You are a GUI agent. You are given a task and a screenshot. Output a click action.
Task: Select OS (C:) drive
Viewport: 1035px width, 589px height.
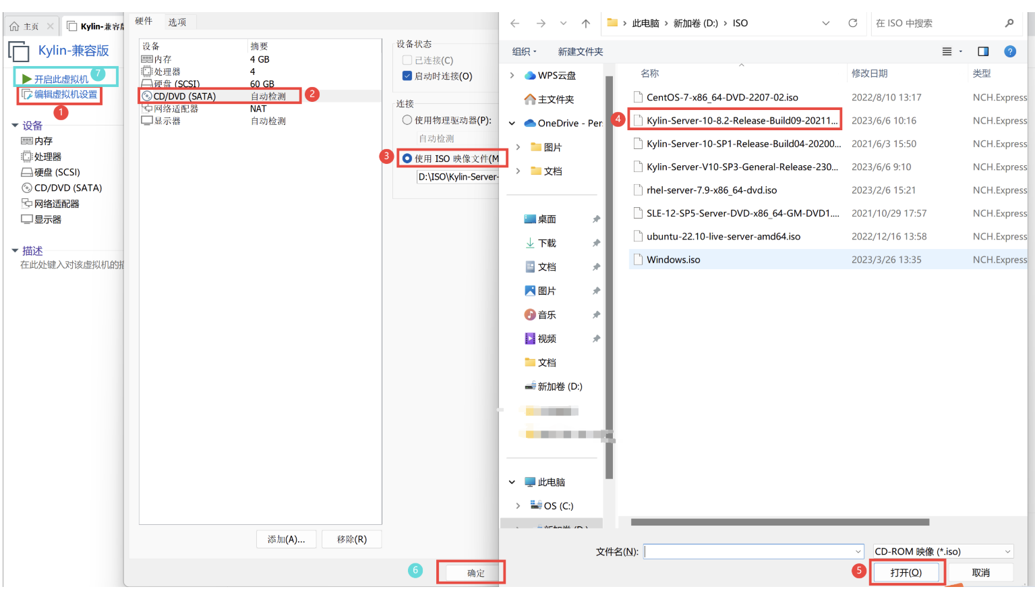pyautogui.click(x=552, y=506)
